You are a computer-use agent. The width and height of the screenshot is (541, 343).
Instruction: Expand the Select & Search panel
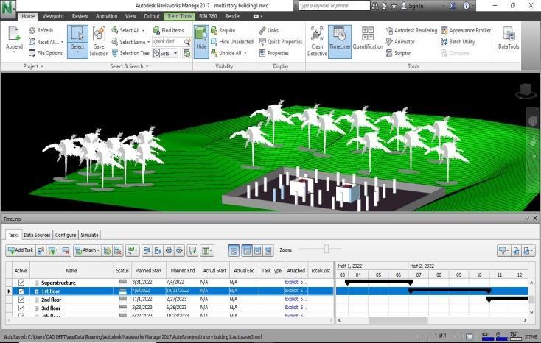coord(130,66)
